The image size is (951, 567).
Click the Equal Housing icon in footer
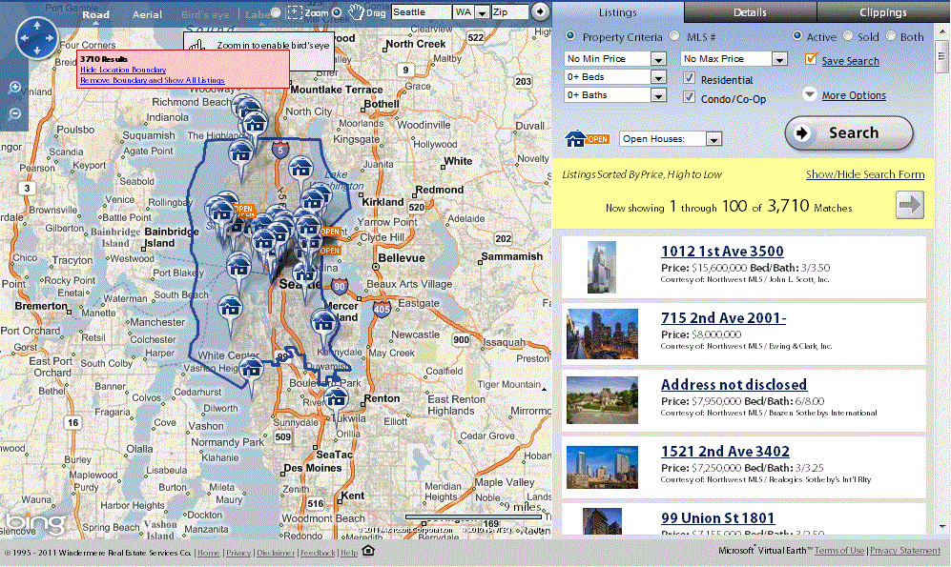tap(368, 551)
